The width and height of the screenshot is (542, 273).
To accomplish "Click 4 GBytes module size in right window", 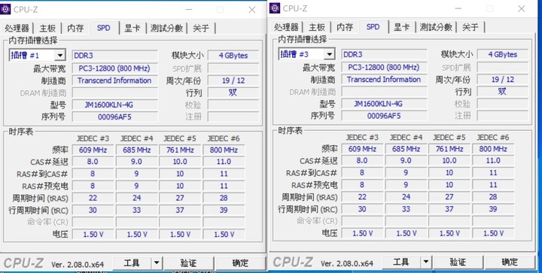I will point(503,54).
